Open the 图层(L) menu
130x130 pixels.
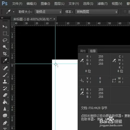point(59,4)
